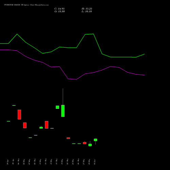
Task: Select the 25 May date label
Action: 73,161
